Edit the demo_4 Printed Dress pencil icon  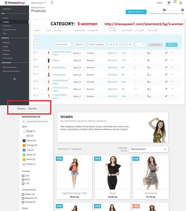pos(166,75)
